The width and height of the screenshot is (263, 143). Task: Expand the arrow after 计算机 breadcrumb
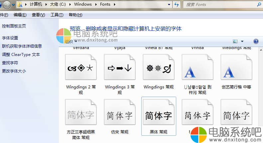[x=46, y=5]
